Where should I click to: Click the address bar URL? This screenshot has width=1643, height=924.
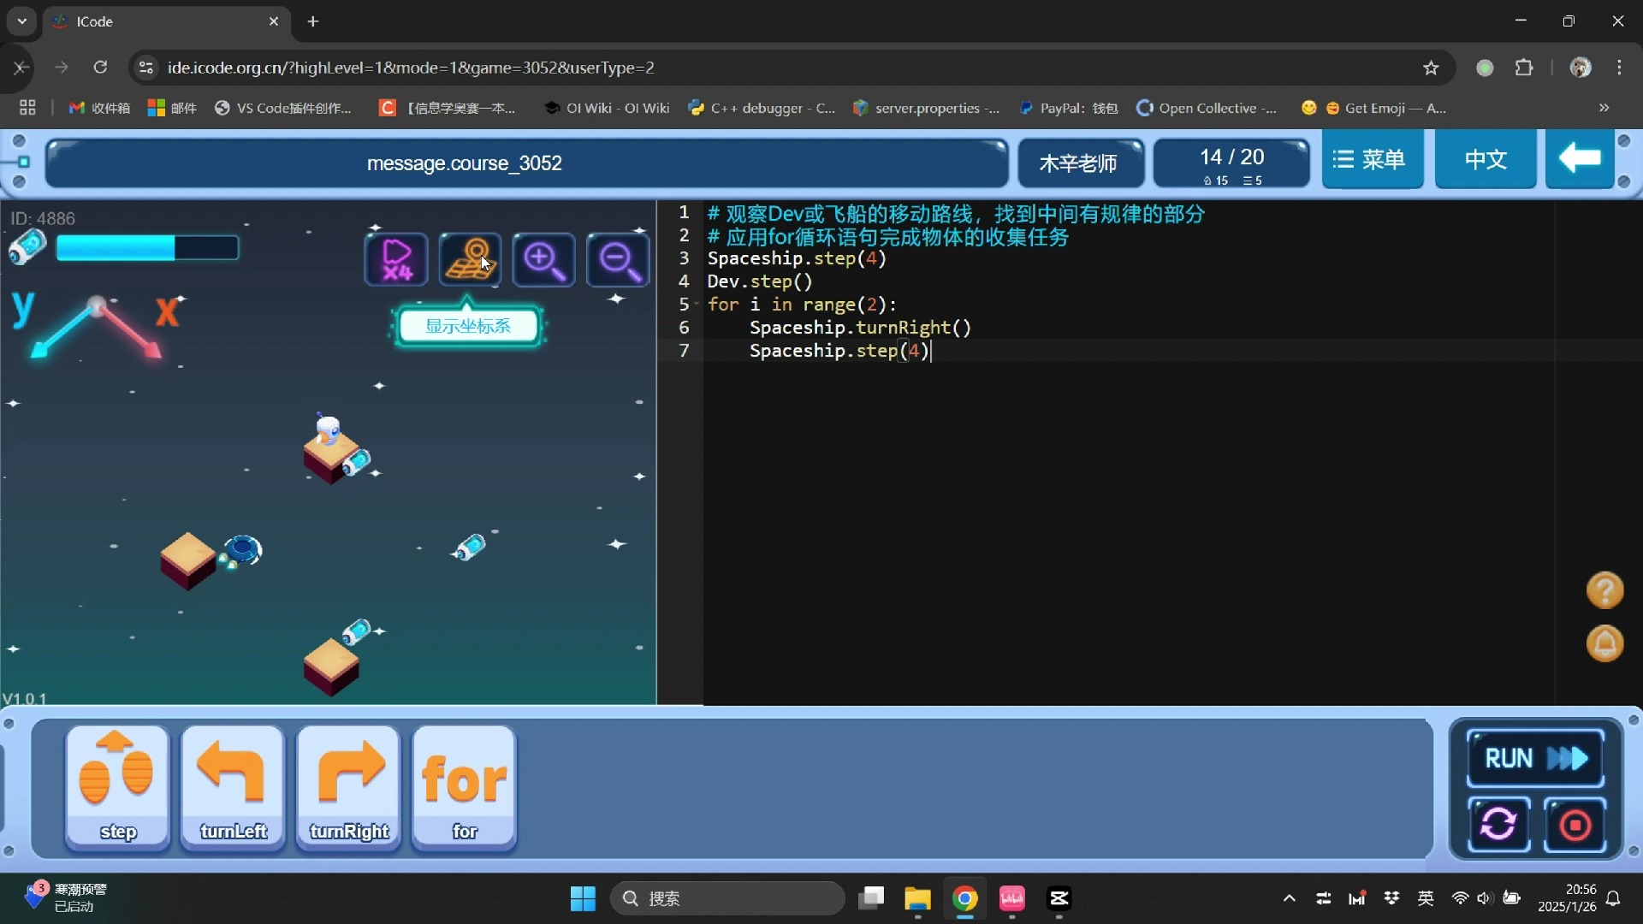[411, 68]
